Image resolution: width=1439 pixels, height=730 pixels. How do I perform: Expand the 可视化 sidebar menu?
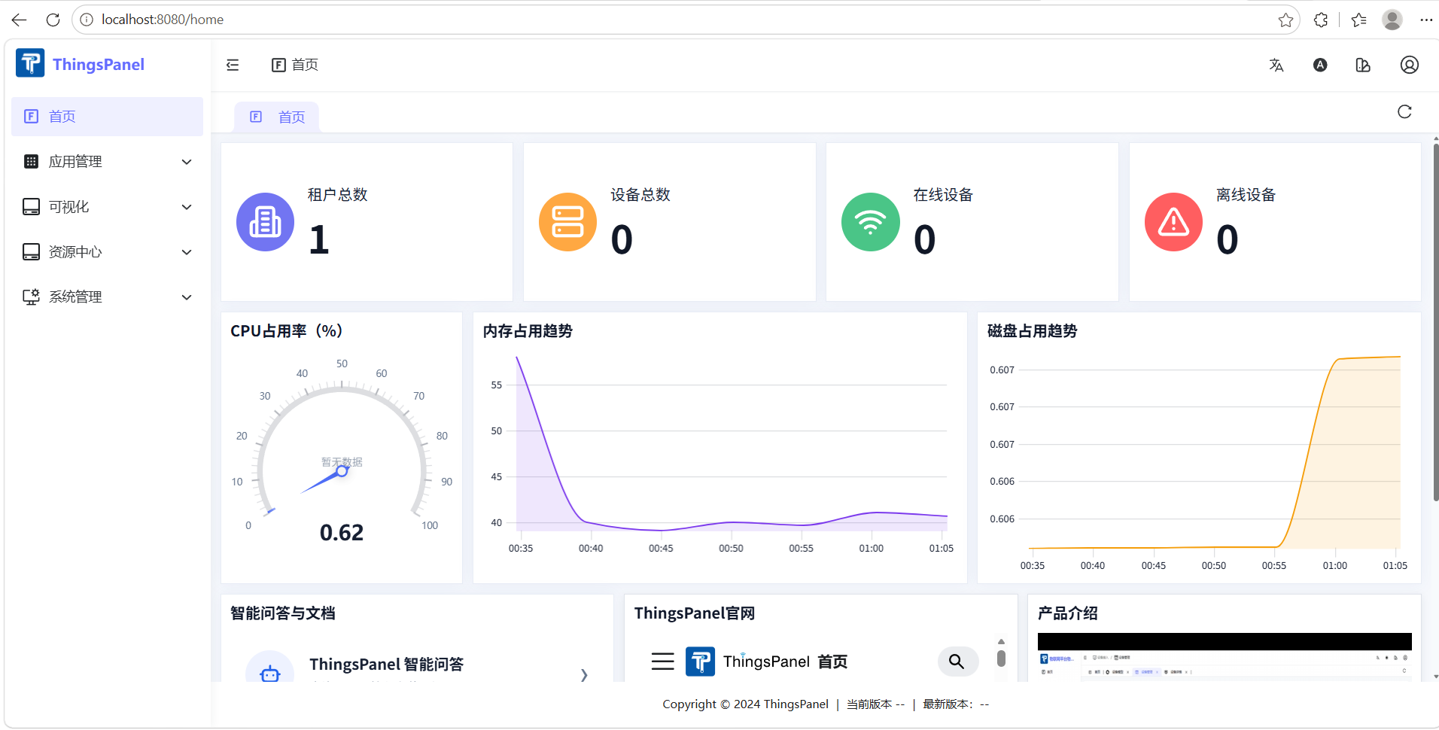(x=107, y=207)
